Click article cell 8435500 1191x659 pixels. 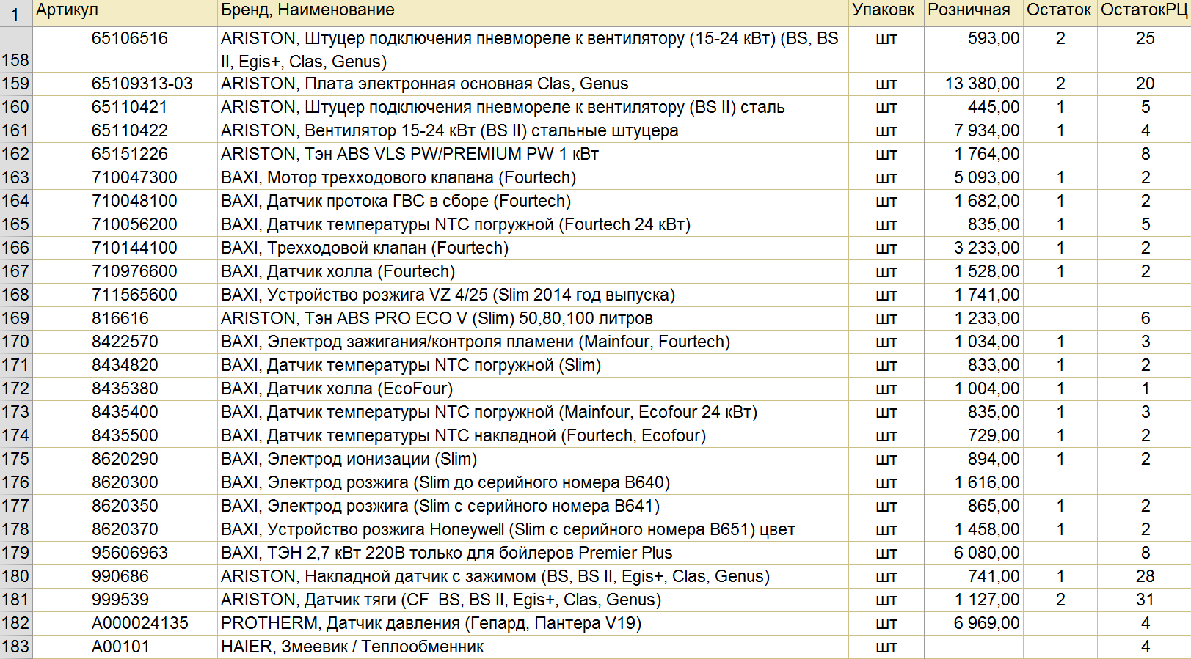coord(125,435)
